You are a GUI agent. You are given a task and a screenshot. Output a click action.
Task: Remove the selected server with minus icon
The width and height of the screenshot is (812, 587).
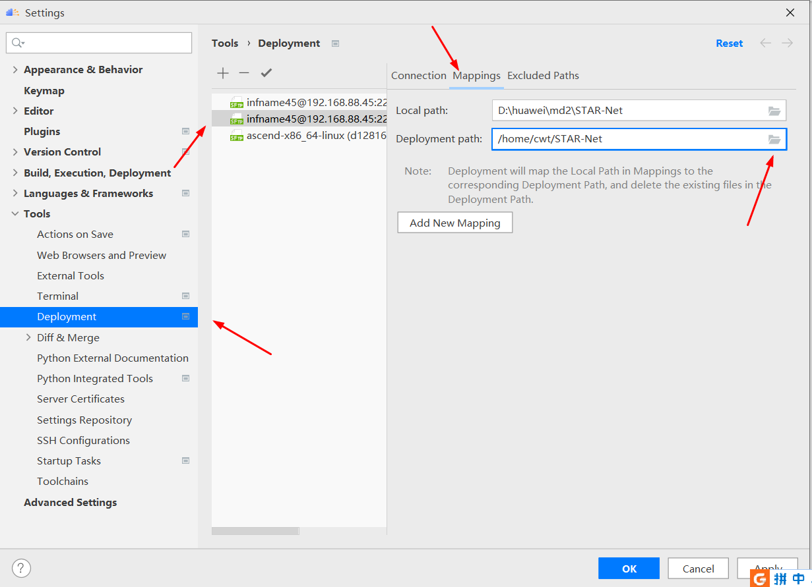coord(244,73)
